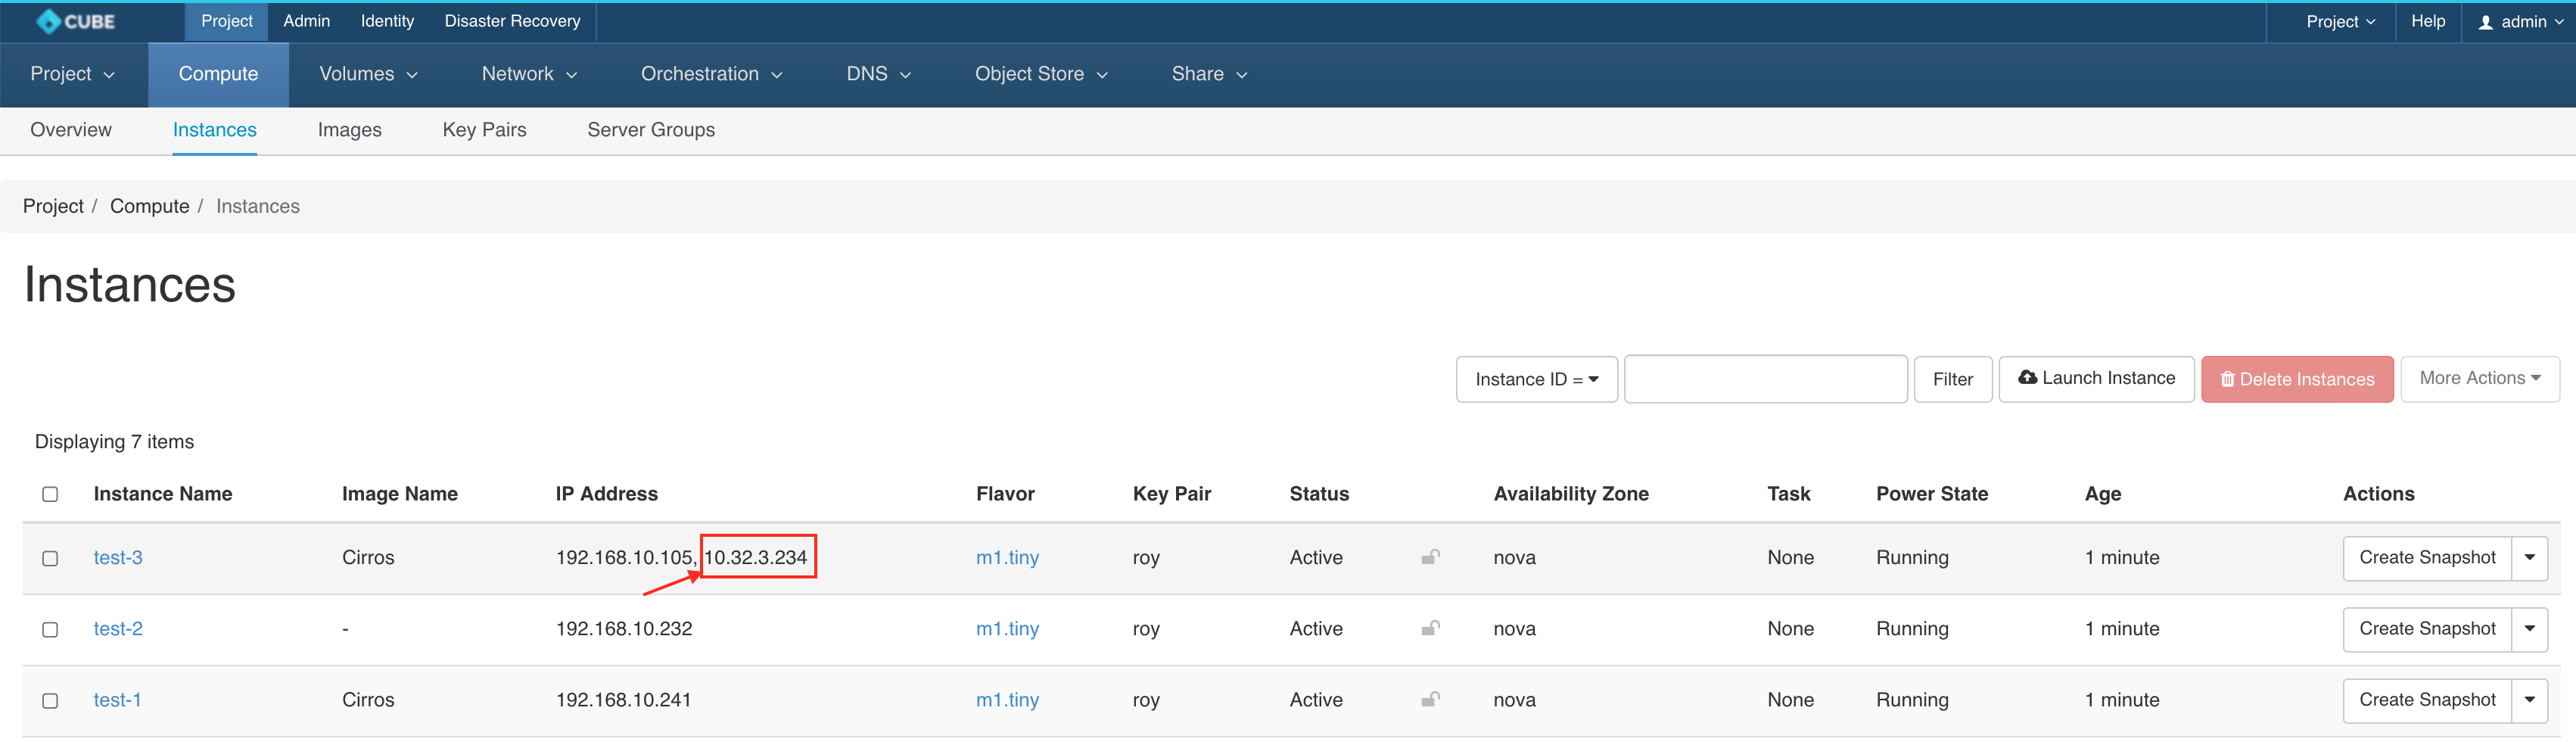This screenshot has height=742, width=2576.
Task: Toggle the select-all instances checkbox
Action: (x=50, y=494)
